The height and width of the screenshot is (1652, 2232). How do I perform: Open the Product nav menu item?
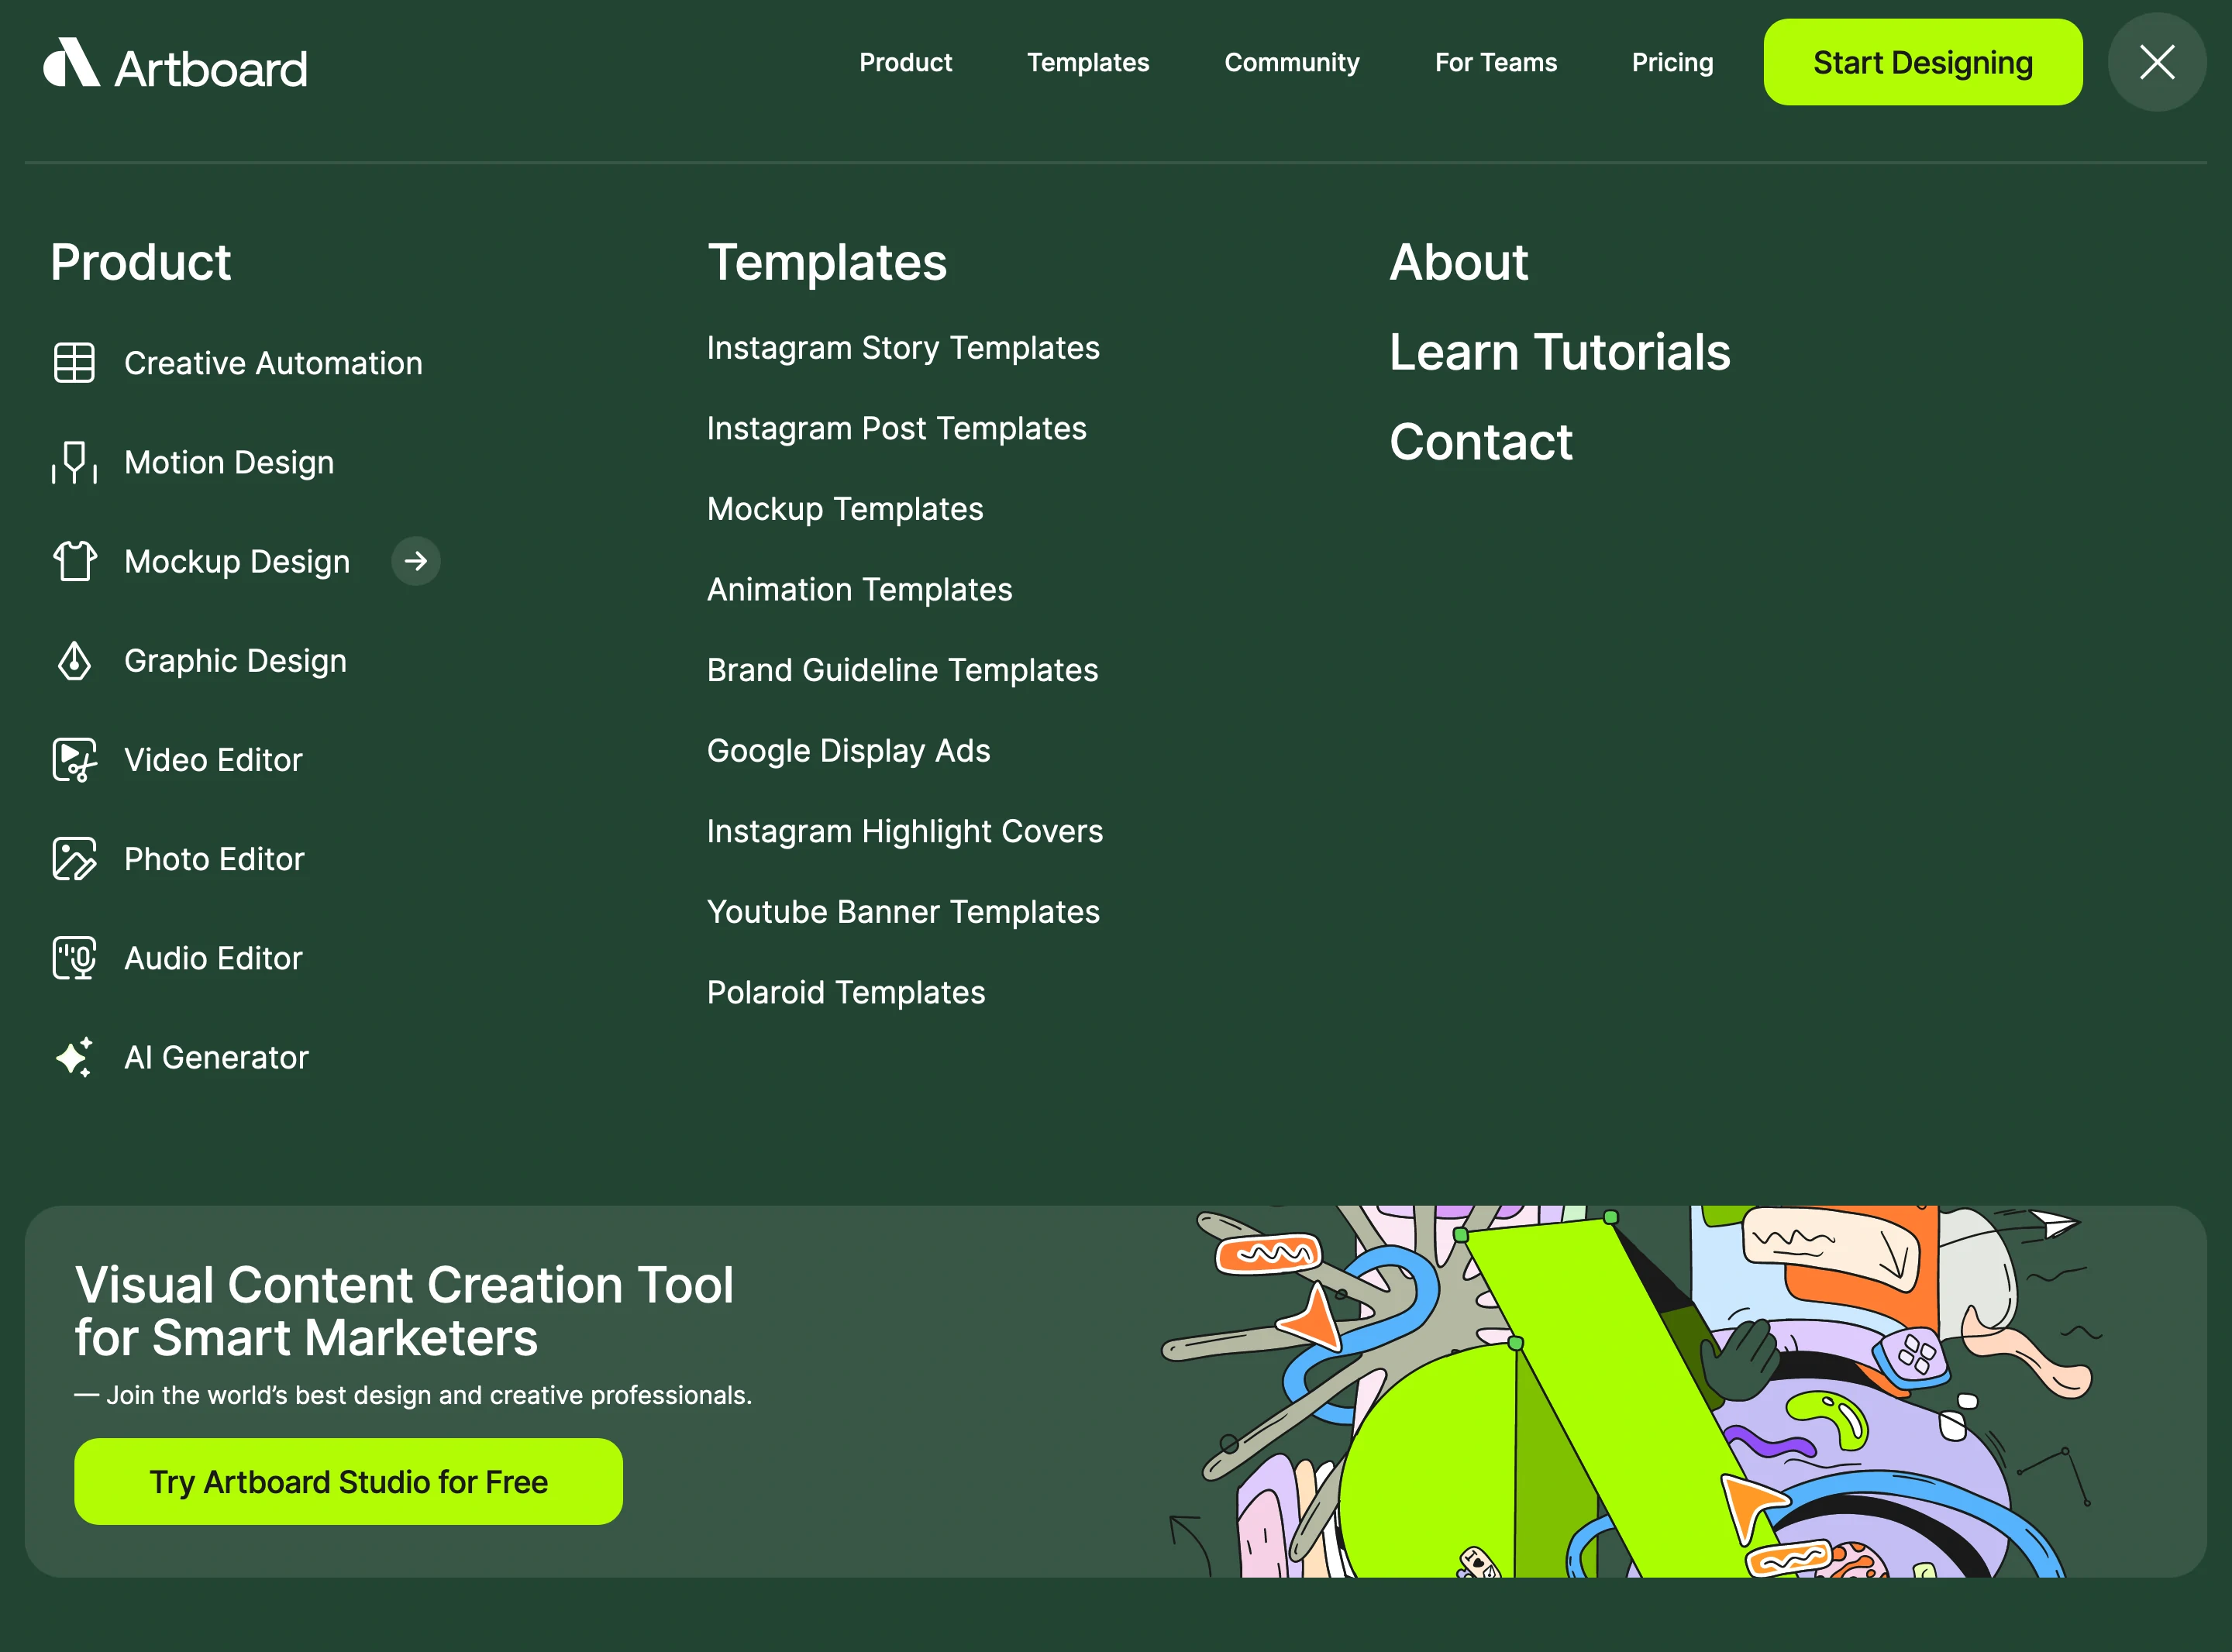tap(905, 62)
